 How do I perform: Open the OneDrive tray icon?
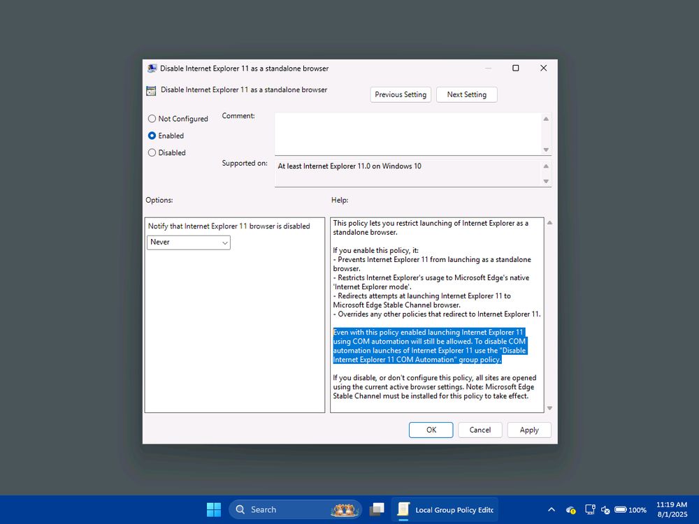[570, 510]
